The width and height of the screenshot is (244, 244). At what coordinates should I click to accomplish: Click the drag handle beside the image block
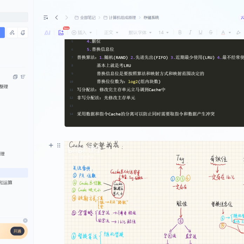point(59,145)
